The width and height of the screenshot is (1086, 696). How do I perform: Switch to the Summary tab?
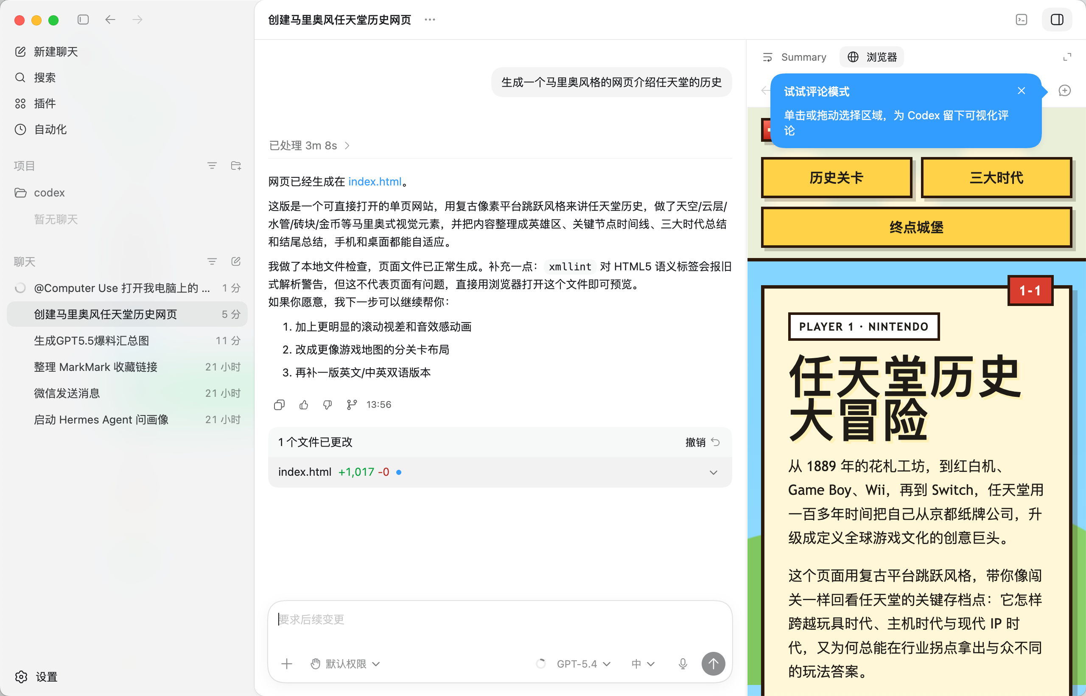[795, 57]
